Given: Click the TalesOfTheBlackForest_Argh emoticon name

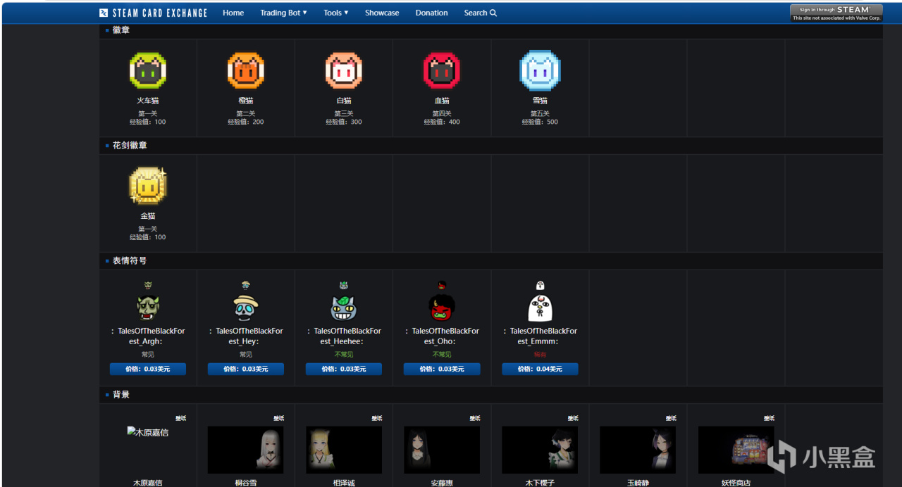Looking at the screenshot, I should tap(147, 336).
